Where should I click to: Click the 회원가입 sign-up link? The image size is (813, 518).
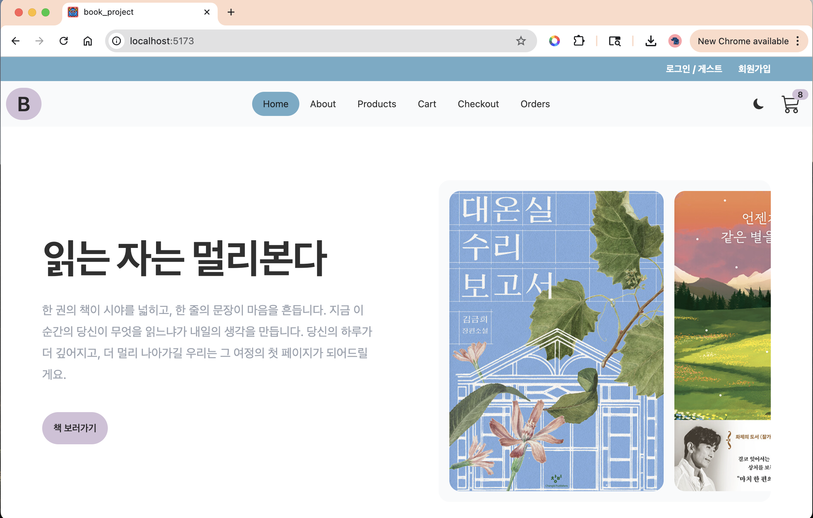(x=754, y=69)
